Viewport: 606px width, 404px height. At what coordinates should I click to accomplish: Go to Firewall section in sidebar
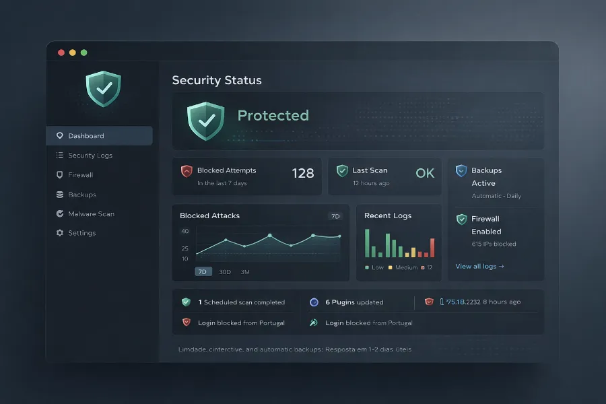pos(80,175)
